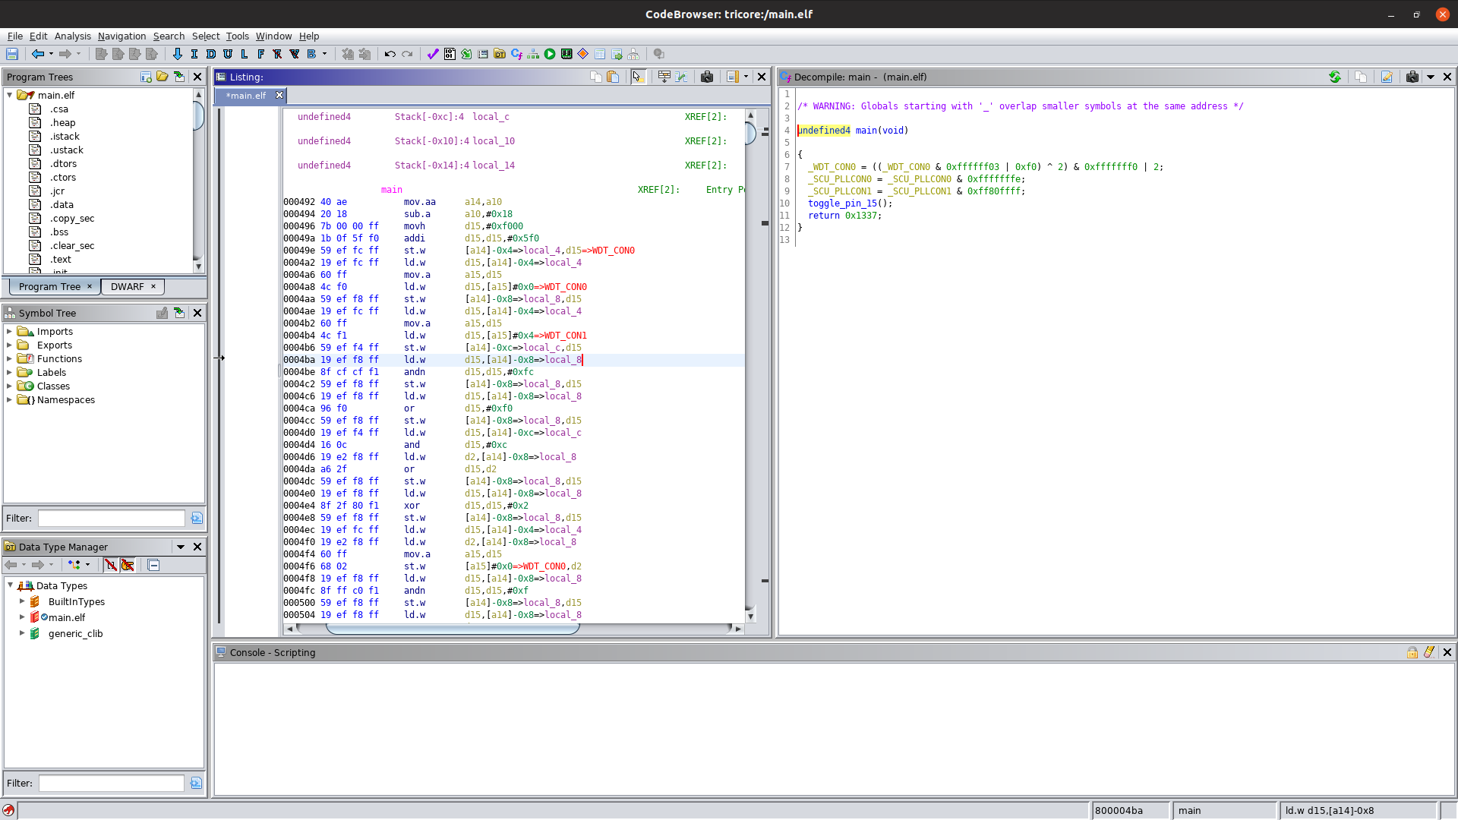
Task: Open the Analysis menu
Action: tap(72, 36)
